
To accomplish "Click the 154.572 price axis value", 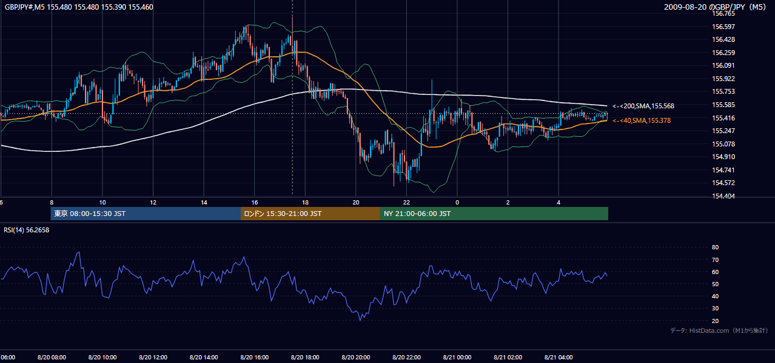I will (723, 183).
